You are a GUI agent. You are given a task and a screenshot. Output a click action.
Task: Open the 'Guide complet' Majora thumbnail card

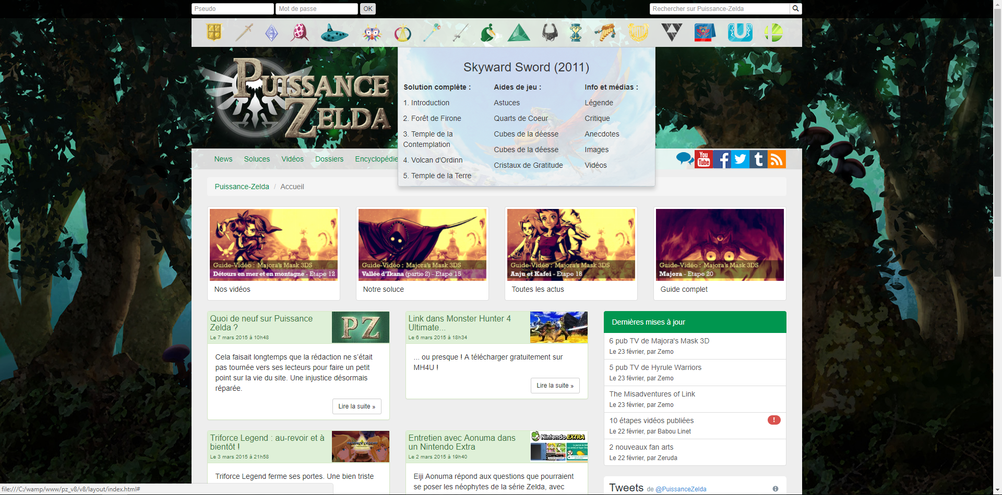point(720,253)
